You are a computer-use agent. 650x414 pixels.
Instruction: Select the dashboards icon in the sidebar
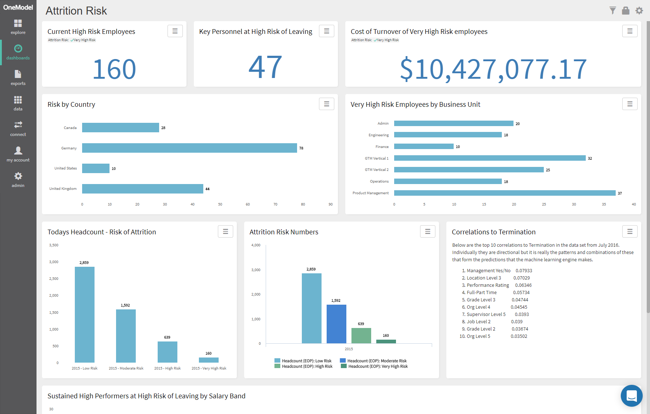18,52
